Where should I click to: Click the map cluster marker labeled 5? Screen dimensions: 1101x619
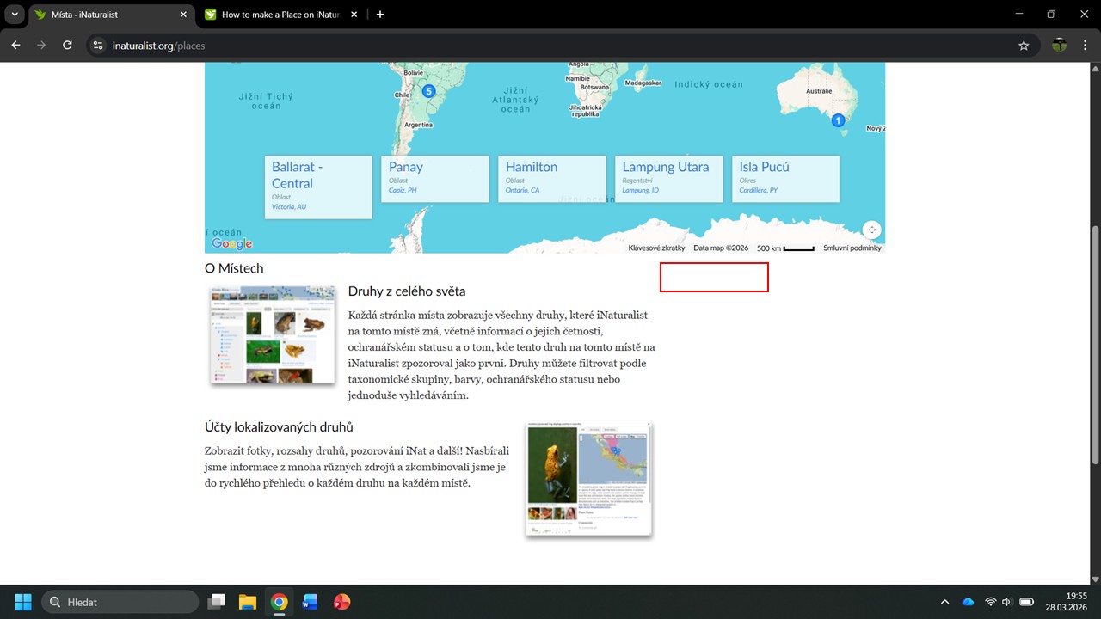point(428,91)
